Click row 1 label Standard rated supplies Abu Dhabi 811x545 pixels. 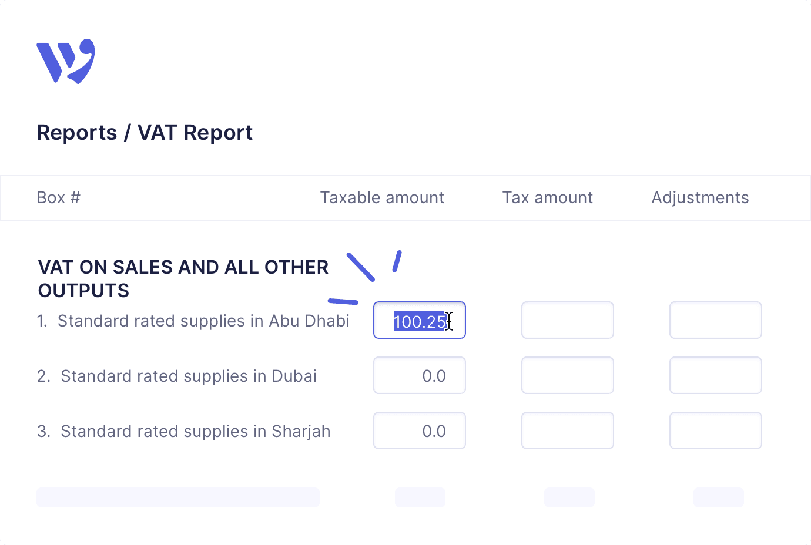pyautogui.click(x=194, y=321)
